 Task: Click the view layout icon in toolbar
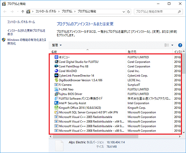[167, 45]
